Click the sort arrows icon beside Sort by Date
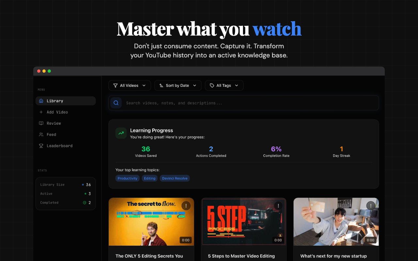 (x=161, y=85)
